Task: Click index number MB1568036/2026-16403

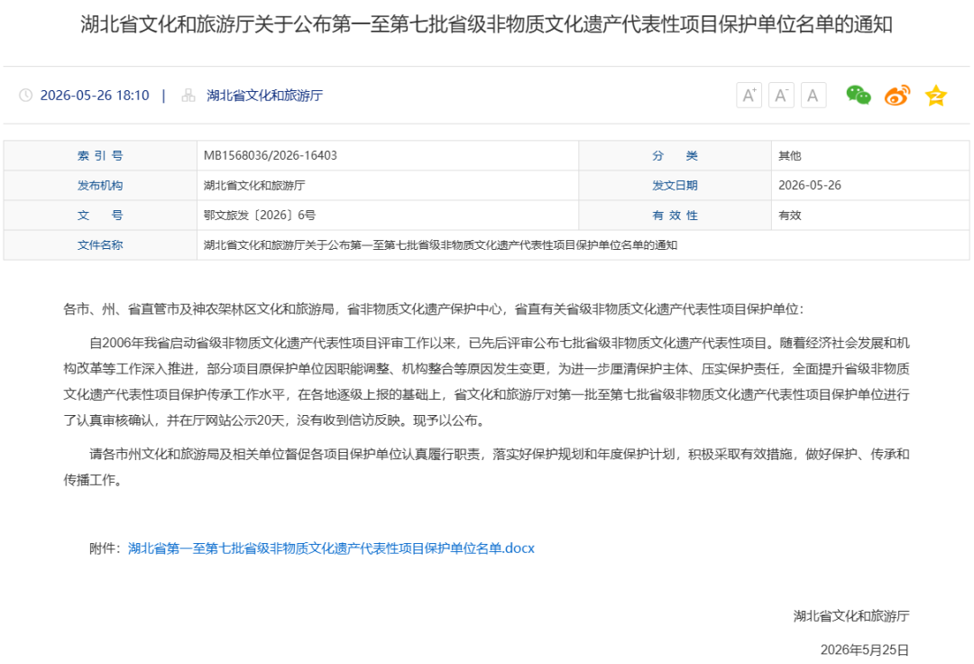Action: click(271, 155)
